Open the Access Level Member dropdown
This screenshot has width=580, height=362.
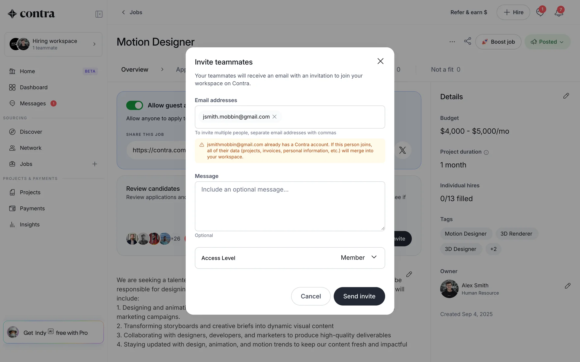click(x=290, y=258)
